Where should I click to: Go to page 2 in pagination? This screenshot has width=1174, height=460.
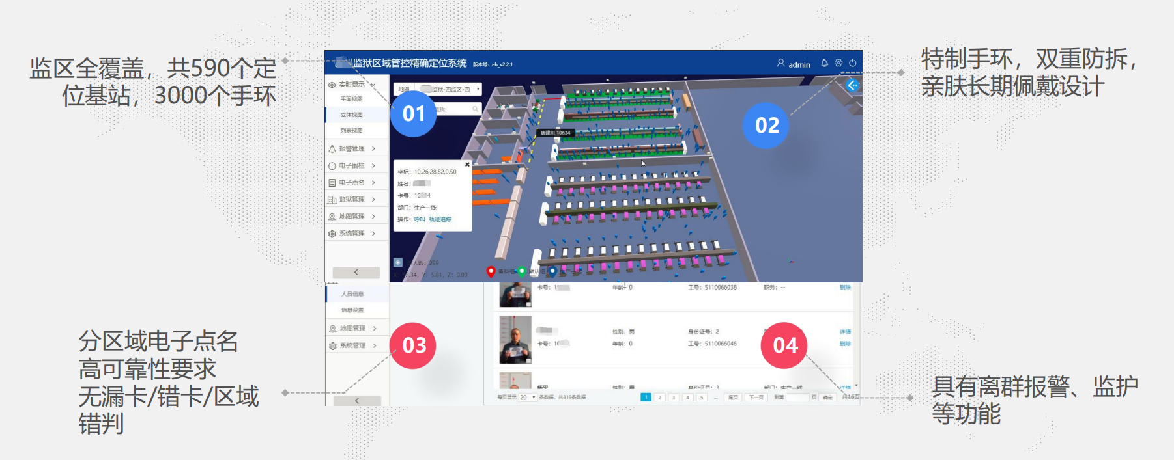659,397
